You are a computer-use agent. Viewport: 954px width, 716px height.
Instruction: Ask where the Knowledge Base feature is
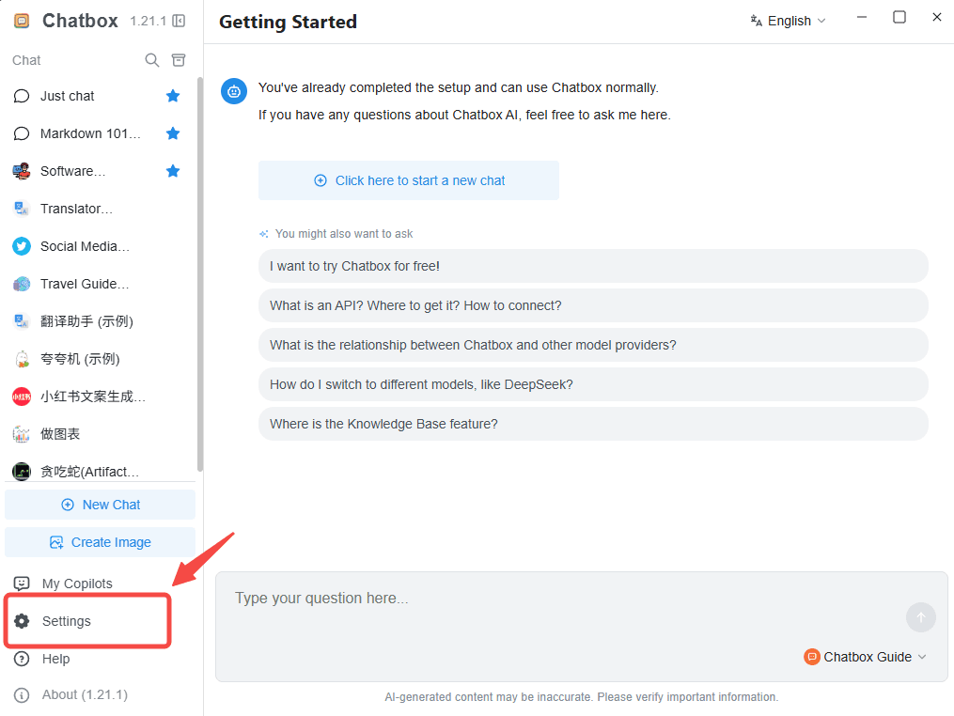(x=593, y=424)
